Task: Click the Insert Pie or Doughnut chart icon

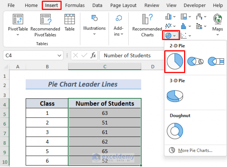Action: point(168,35)
